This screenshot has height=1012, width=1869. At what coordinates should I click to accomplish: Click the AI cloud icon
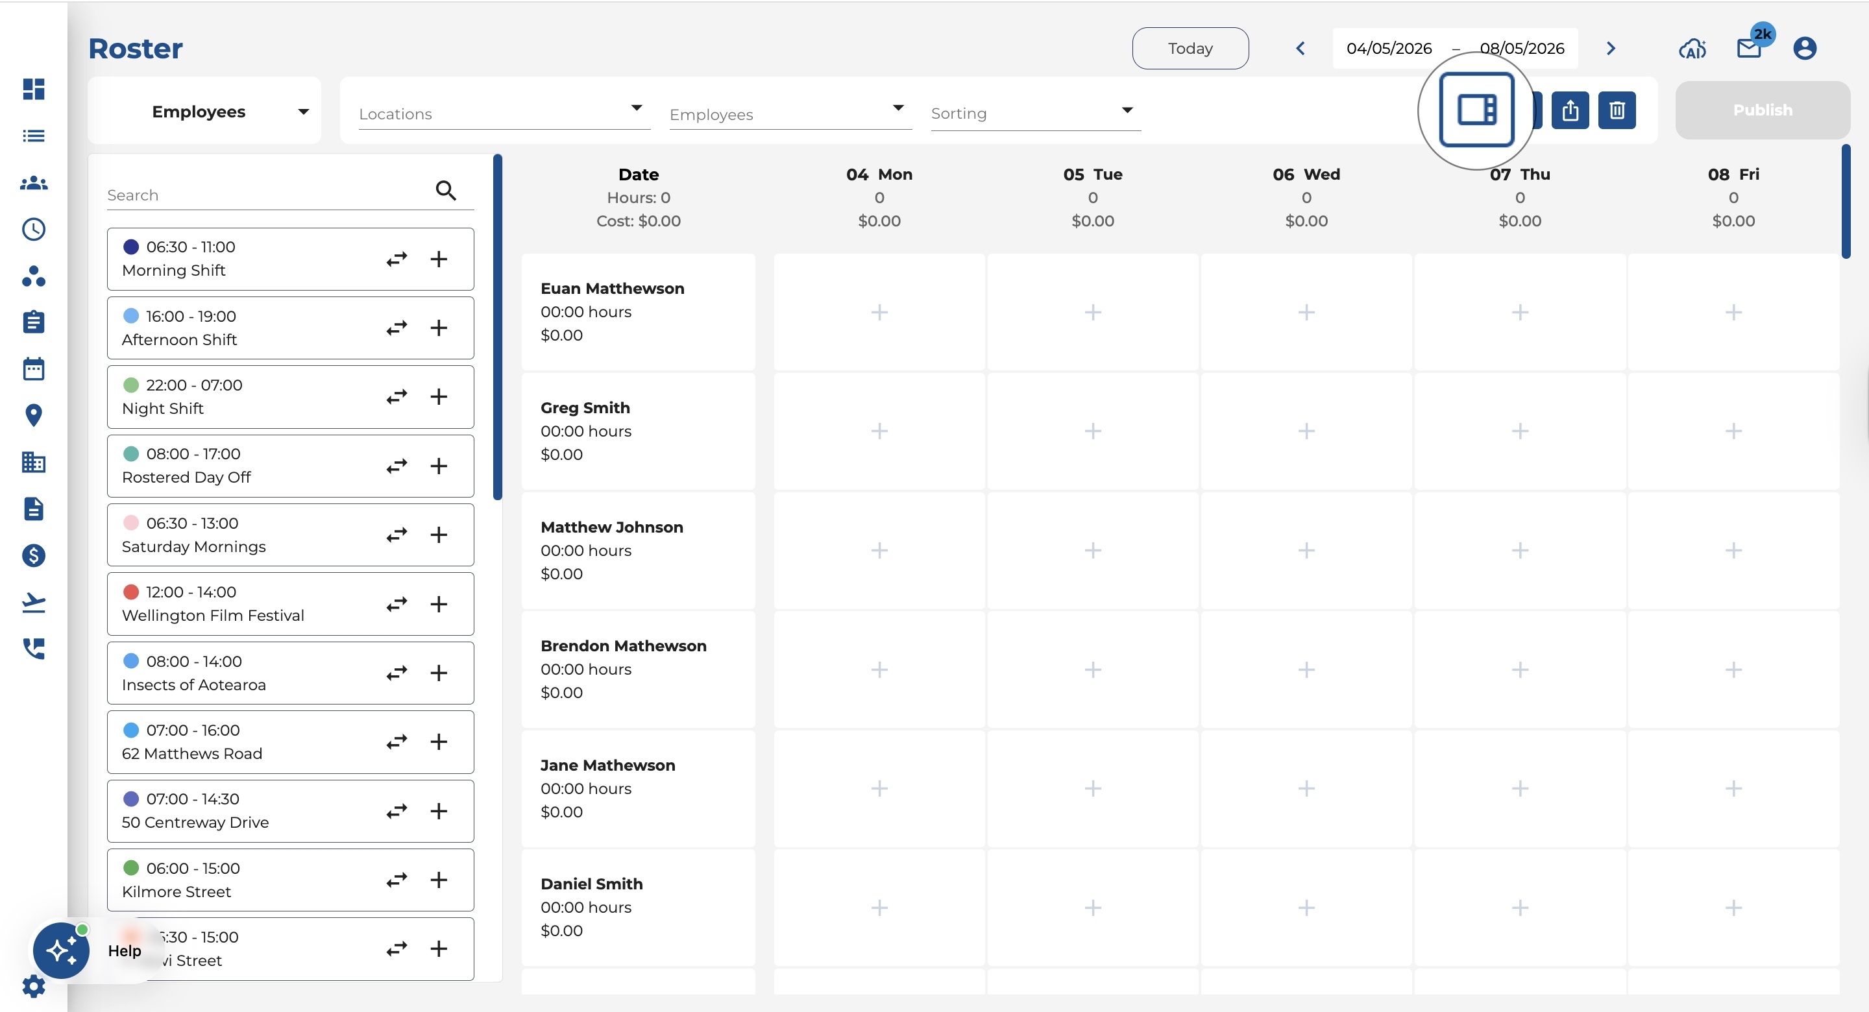click(x=1692, y=49)
